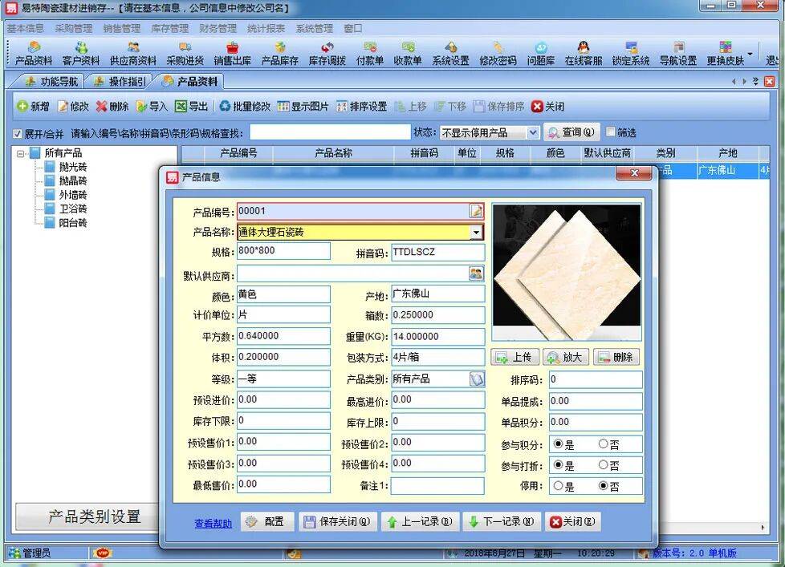
Task: Open 采购进货 from the main toolbar
Action: tap(185, 55)
